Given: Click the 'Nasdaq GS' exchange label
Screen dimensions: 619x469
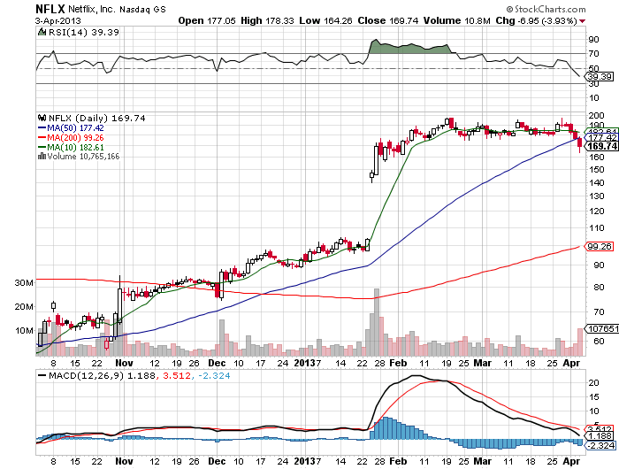Looking at the screenshot, I should coord(142,10).
